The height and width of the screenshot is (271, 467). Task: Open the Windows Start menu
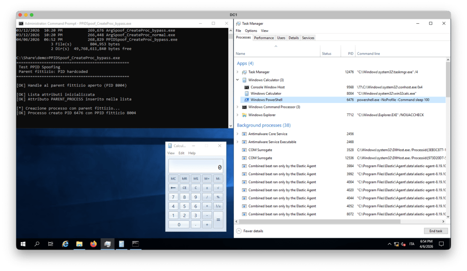pyautogui.click(x=23, y=244)
